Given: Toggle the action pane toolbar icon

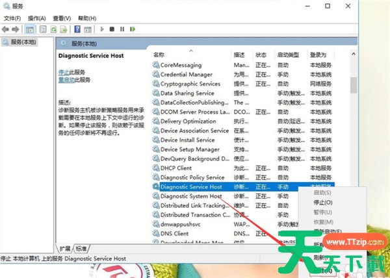Looking at the screenshot, I should click(x=88, y=29).
